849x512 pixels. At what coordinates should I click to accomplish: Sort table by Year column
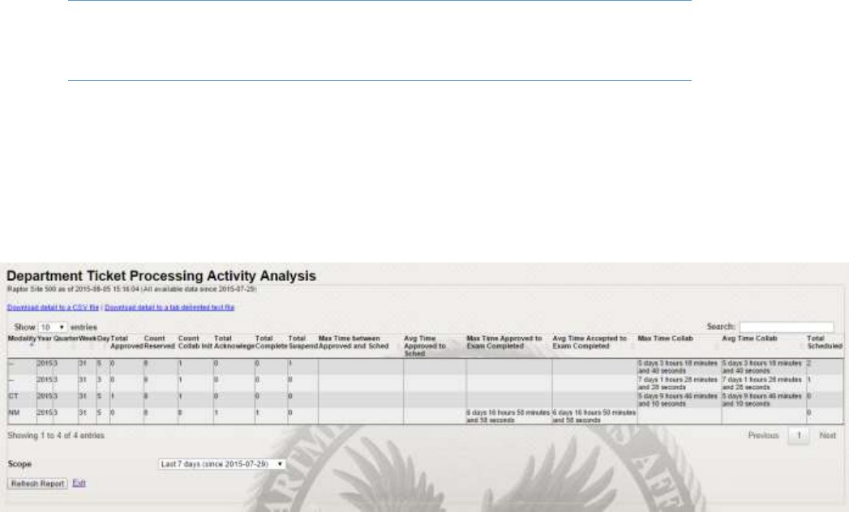45,339
